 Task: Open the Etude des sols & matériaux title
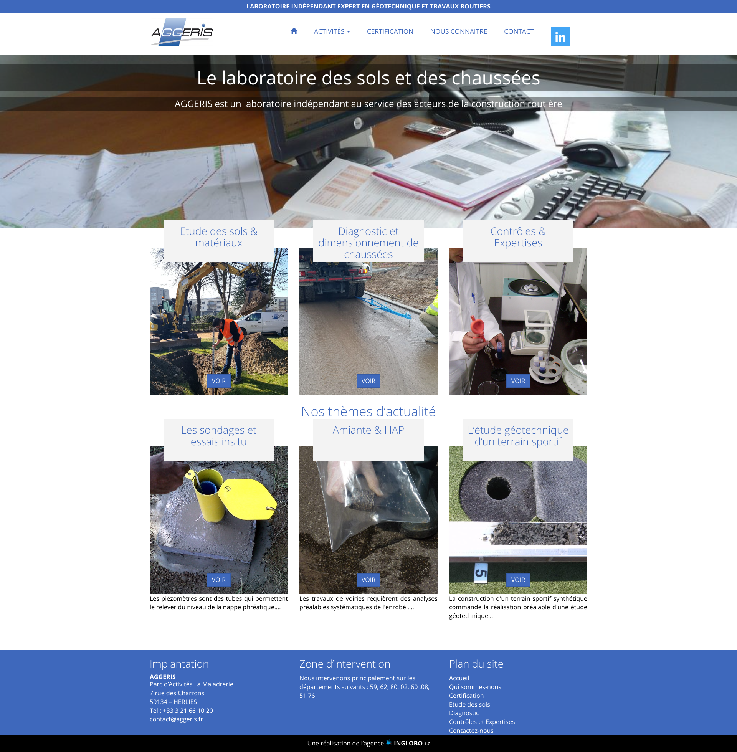click(219, 237)
